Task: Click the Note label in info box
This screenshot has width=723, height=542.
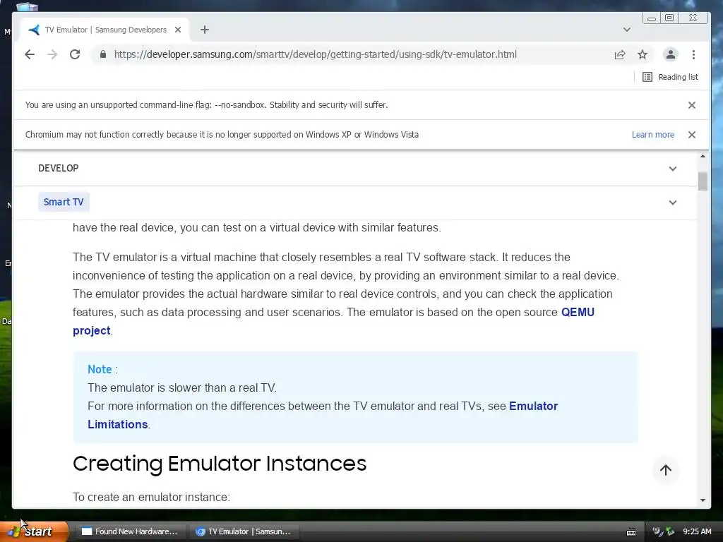Action: tap(100, 369)
